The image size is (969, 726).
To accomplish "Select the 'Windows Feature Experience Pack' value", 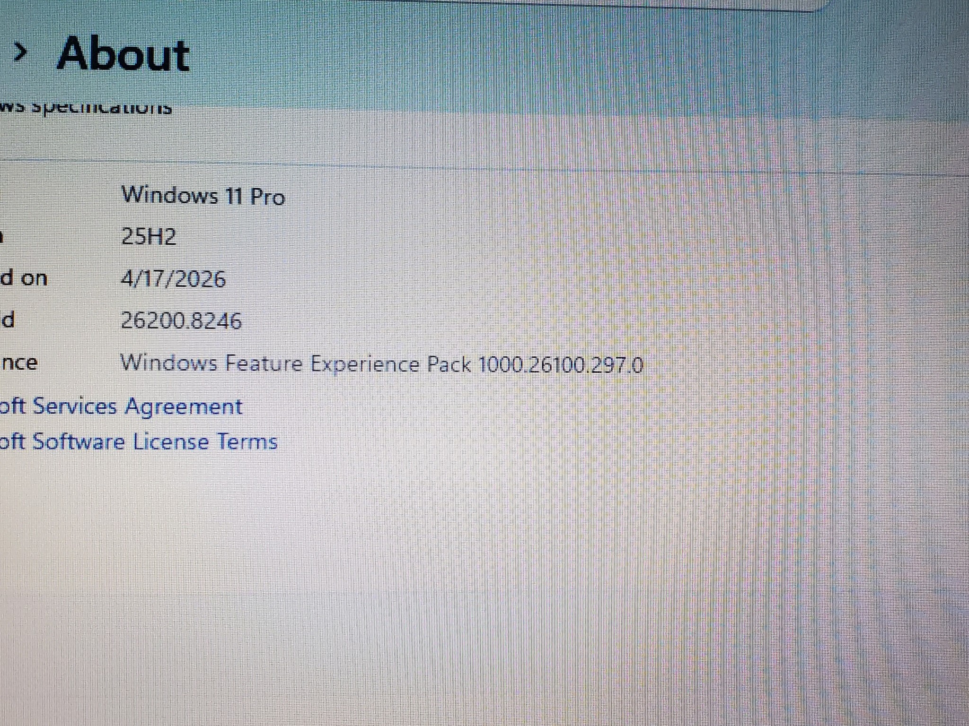I will click(x=382, y=364).
